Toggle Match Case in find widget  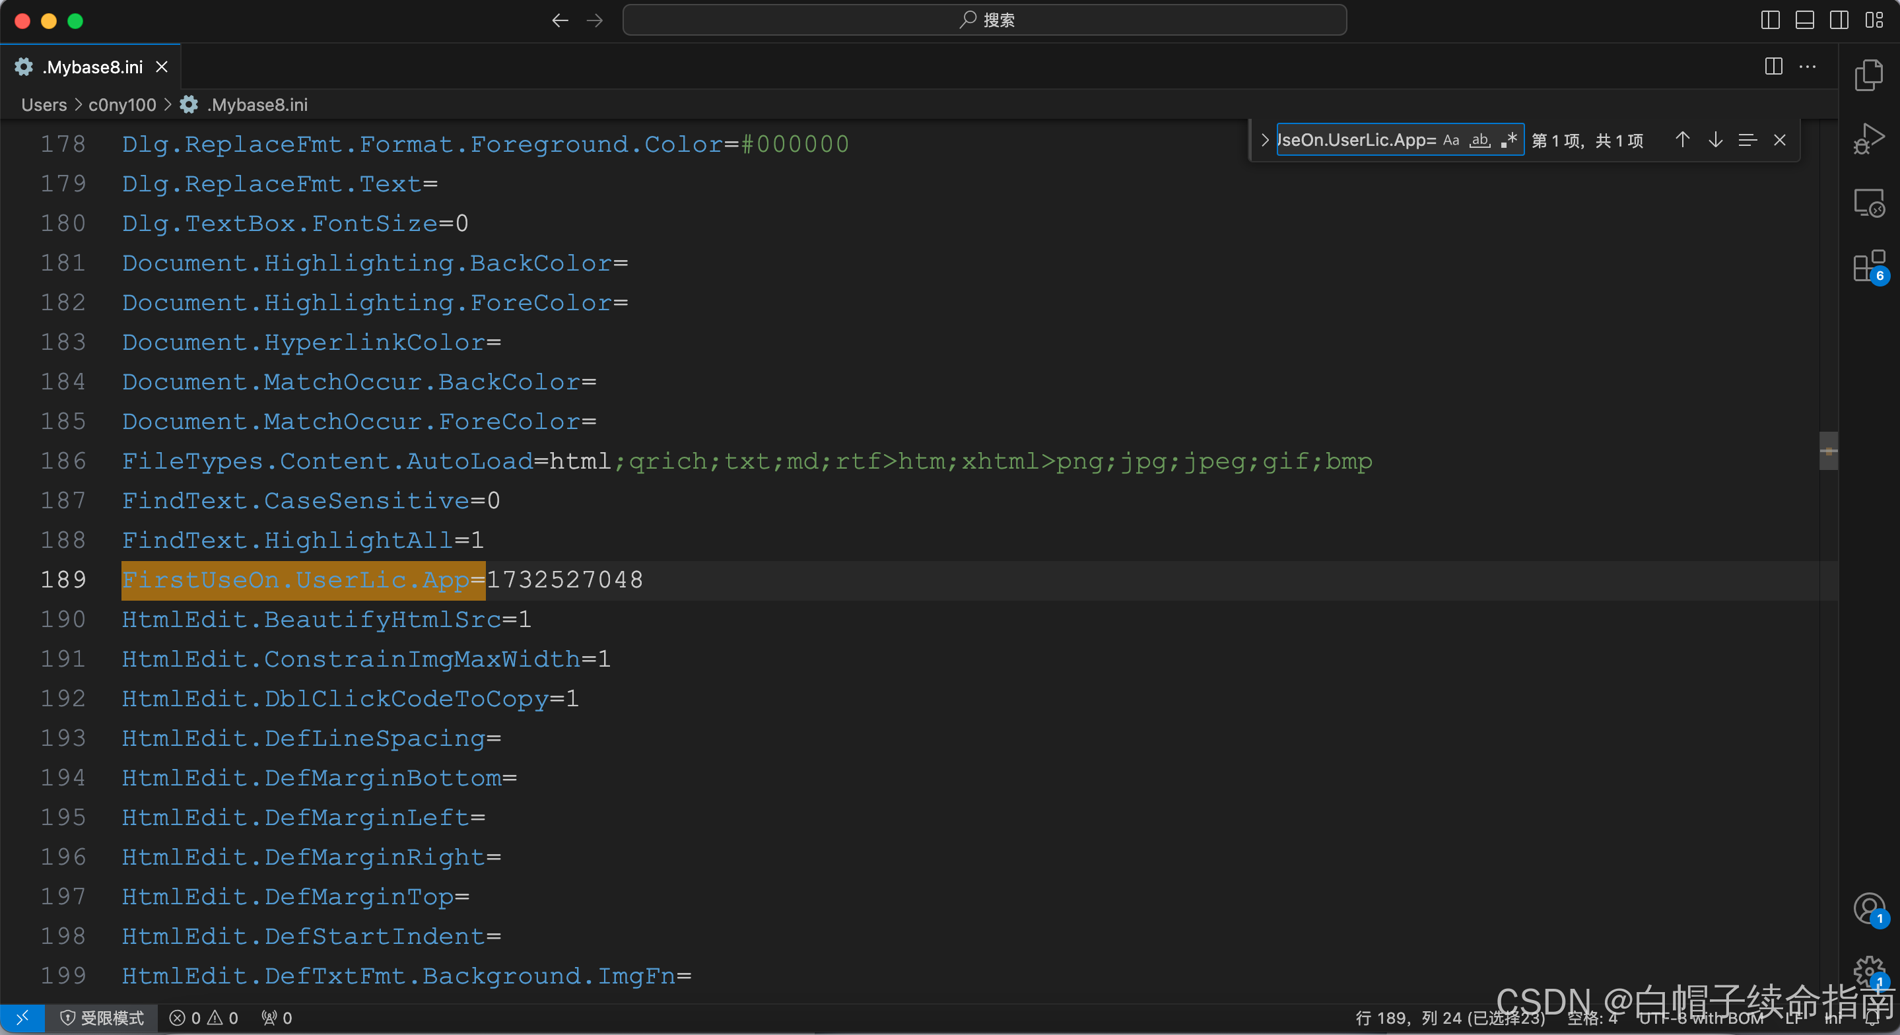click(x=1451, y=140)
